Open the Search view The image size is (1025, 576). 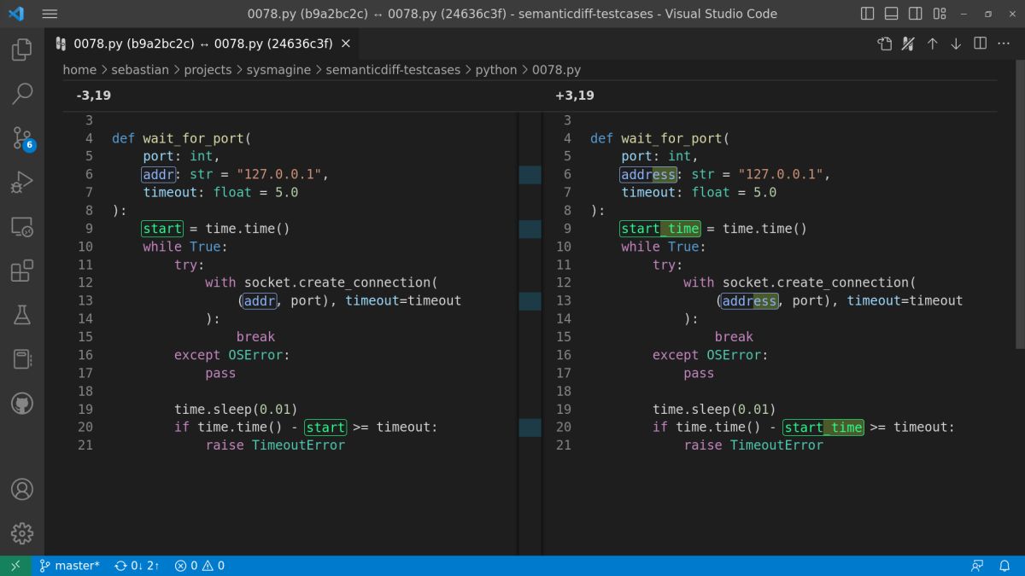pos(22,93)
